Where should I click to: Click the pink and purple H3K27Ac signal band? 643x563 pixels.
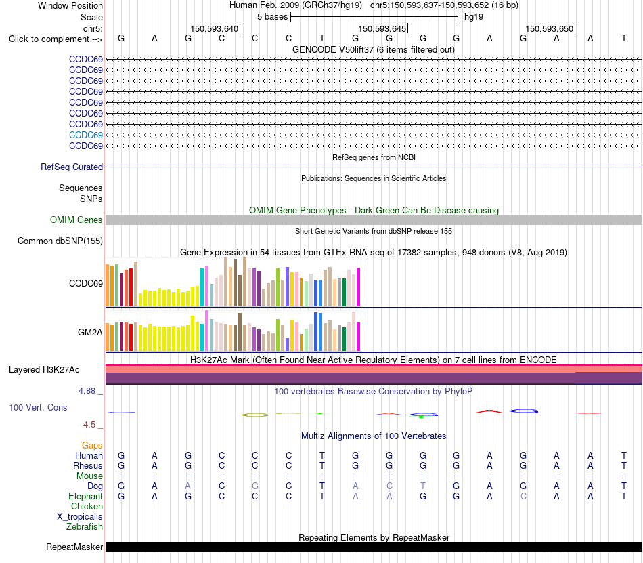pyautogui.click(x=374, y=374)
